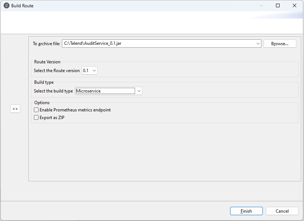This screenshot has width=304, height=221.
Task: Minimize the Build Route dialog
Action: (261, 5)
